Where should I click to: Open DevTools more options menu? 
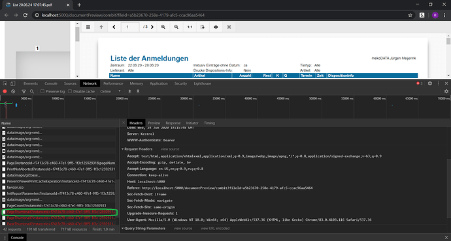438,83
